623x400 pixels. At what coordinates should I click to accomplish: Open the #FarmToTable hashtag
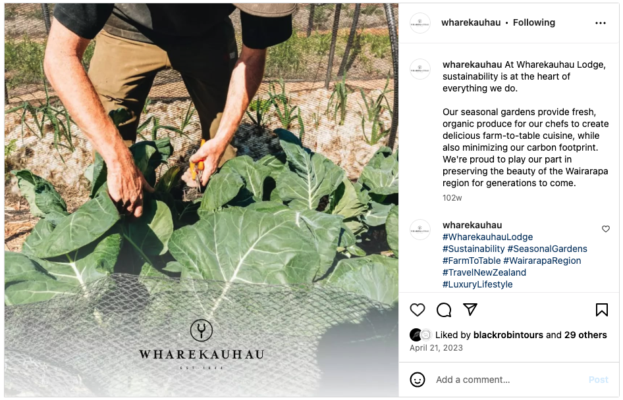point(472,261)
